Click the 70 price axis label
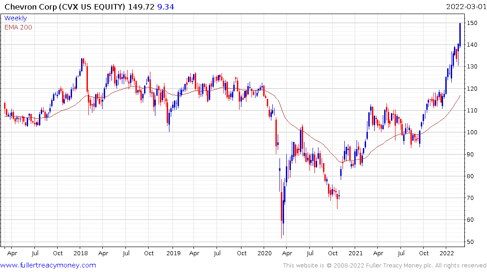Screen dimensions: 487x272 coord(470,198)
